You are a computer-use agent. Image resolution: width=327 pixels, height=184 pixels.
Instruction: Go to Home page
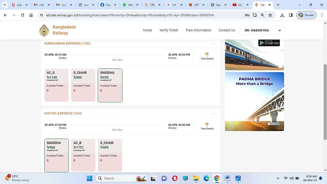coord(148,30)
